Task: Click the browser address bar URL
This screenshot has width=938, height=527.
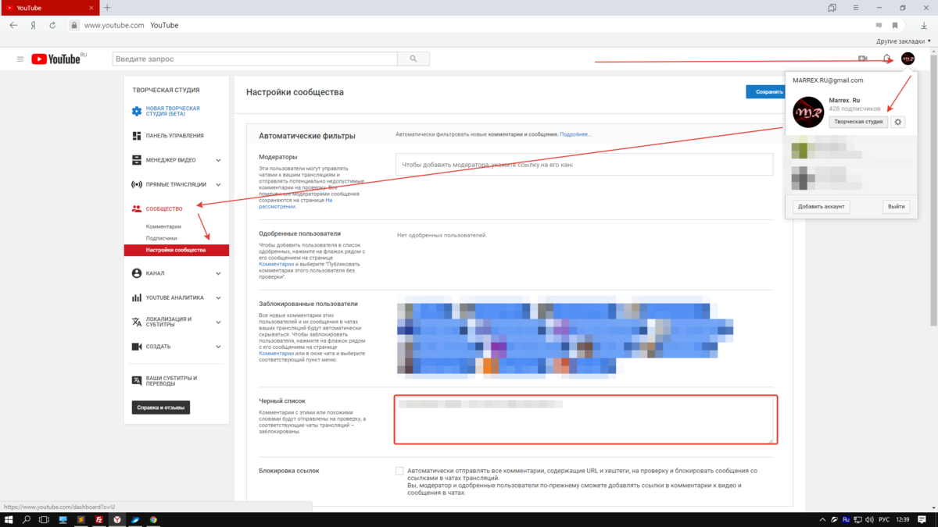Action: point(114,25)
